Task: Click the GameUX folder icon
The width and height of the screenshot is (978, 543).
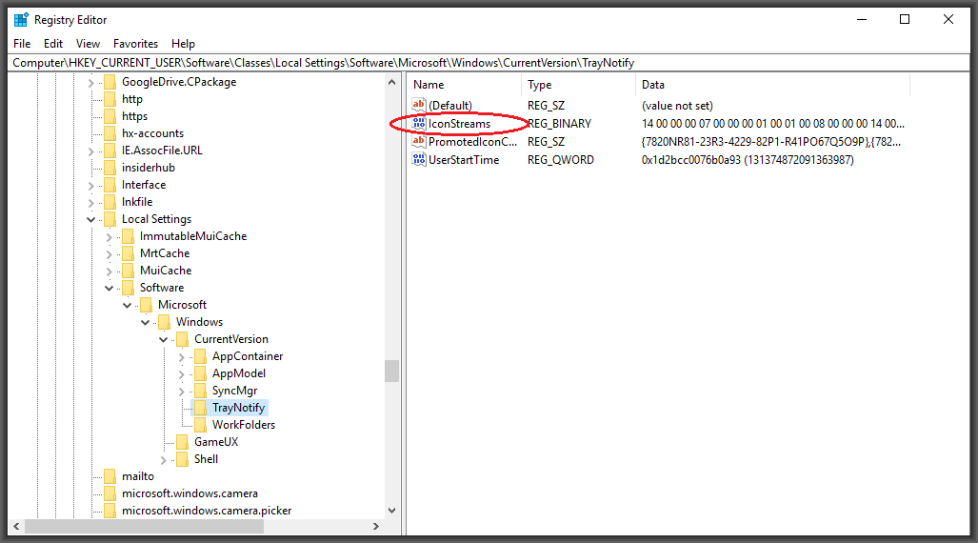Action: tap(182, 442)
